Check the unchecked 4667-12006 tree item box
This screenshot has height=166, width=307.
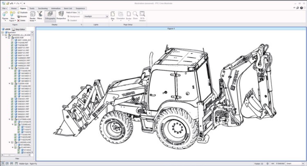[x=12, y=40]
